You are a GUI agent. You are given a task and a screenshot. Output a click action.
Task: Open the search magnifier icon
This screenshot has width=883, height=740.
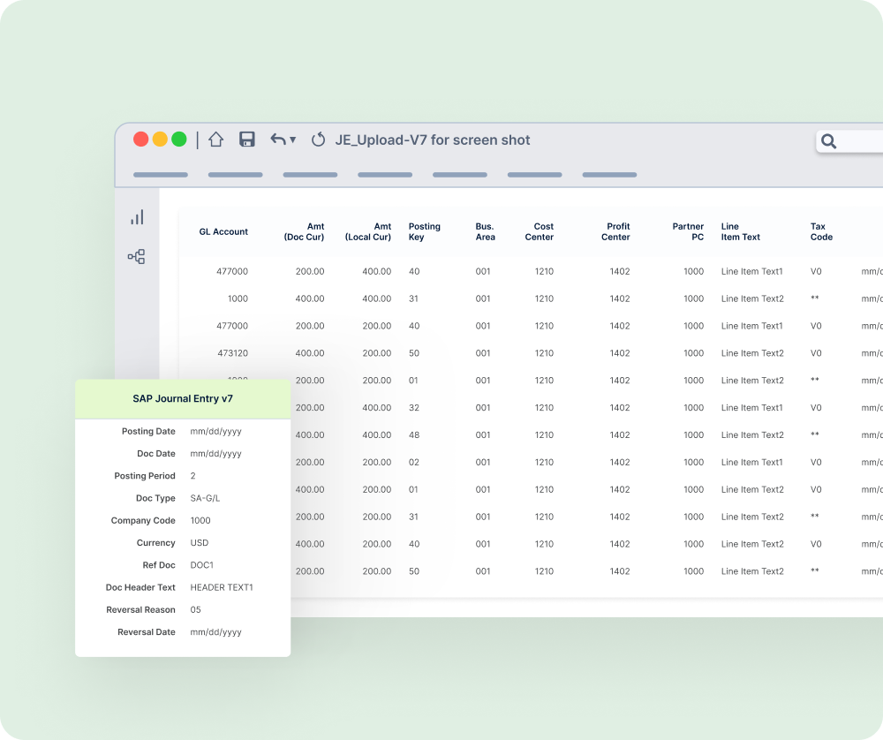click(x=828, y=140)
